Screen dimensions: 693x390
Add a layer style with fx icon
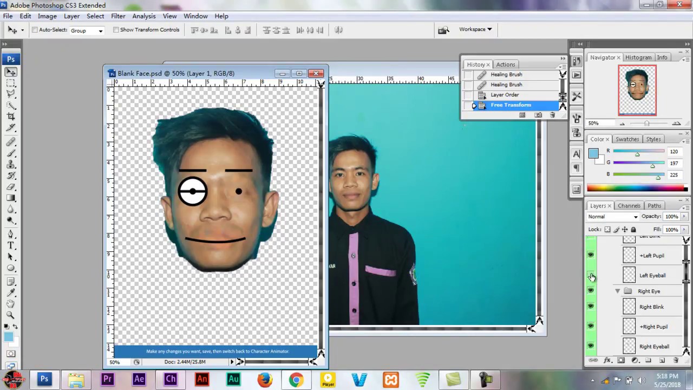607,360
